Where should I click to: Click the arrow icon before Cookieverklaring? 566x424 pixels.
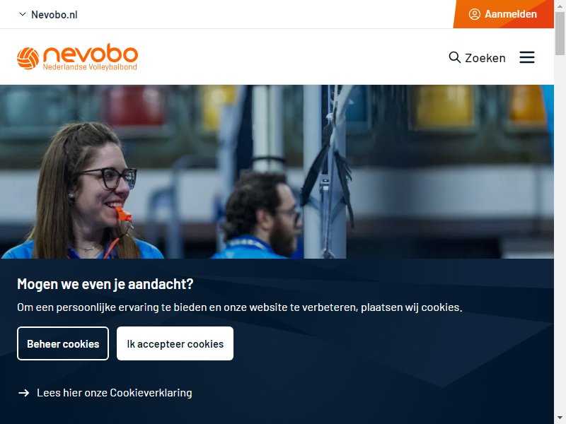[x=24, y=393]
